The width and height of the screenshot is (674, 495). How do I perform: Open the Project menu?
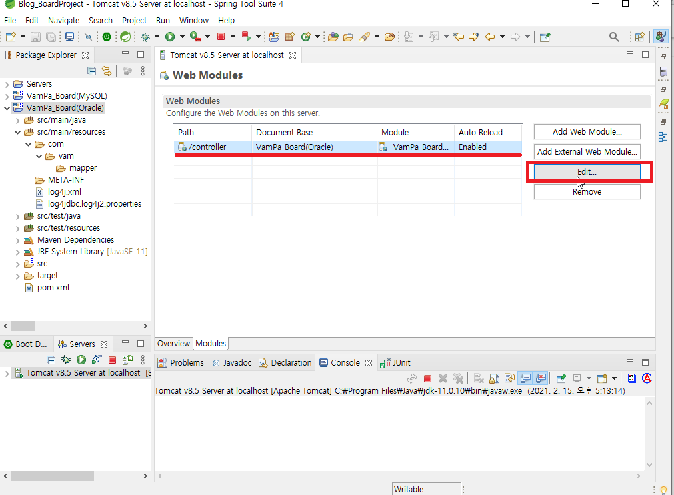(134, 20)
